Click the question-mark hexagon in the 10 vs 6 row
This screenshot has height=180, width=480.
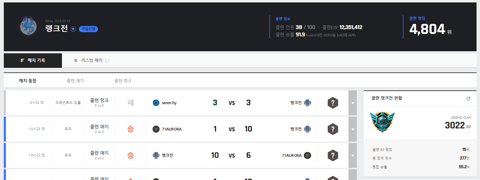click(333, 155)
